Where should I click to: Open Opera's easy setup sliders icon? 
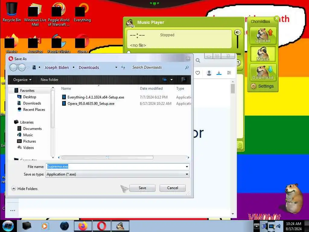229,73
